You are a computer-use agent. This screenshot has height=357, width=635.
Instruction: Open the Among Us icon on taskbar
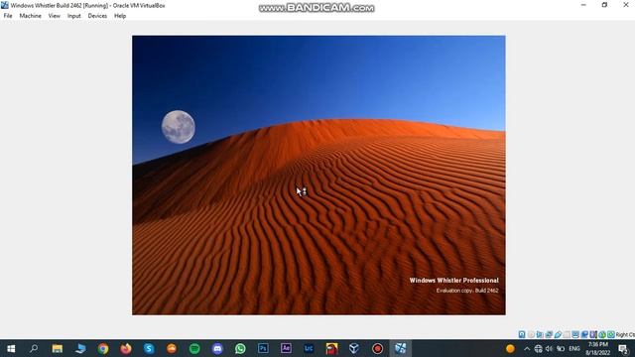[331, 348]
